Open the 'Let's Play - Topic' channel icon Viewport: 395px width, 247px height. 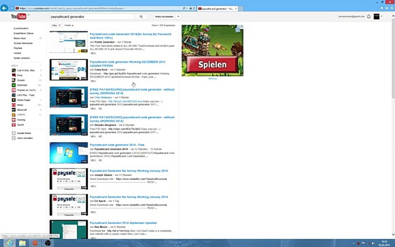point(14,95)
